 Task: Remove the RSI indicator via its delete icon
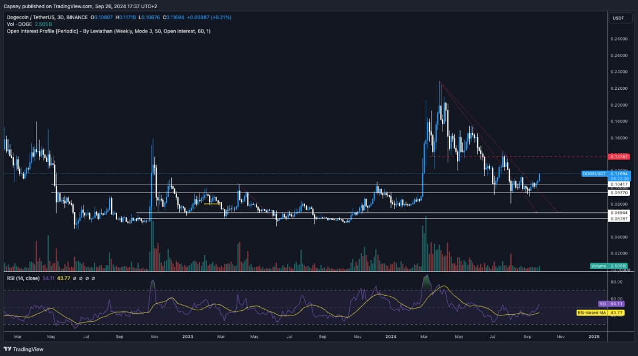[x=88, y=278]
